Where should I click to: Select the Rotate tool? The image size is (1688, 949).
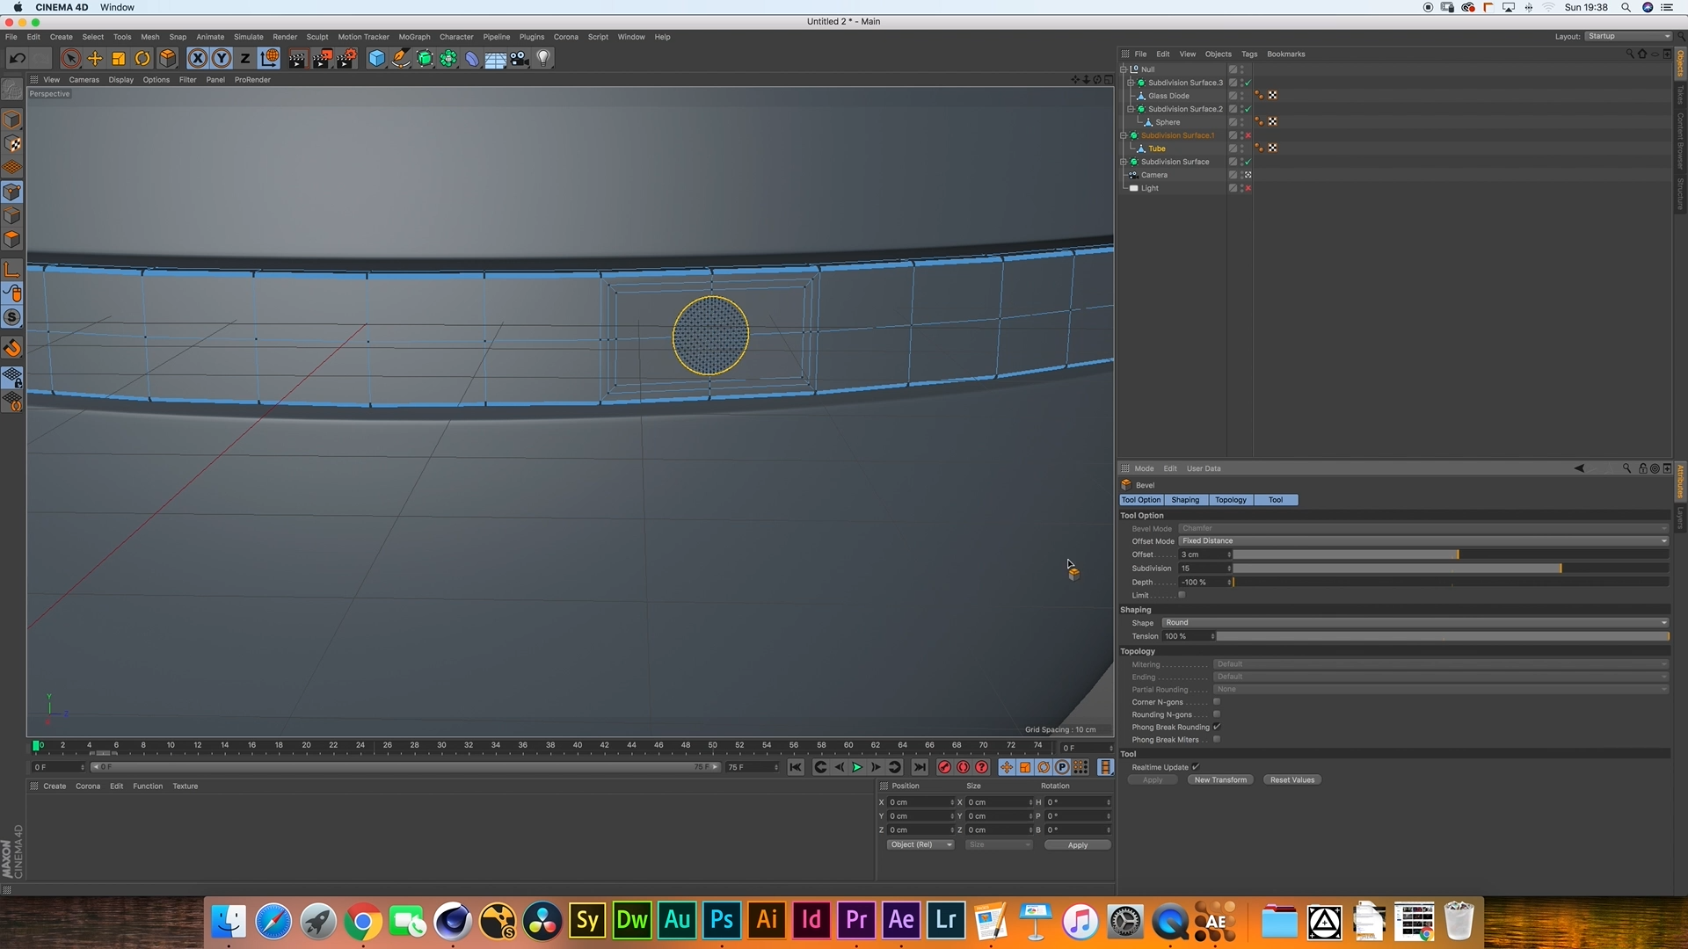142,59
